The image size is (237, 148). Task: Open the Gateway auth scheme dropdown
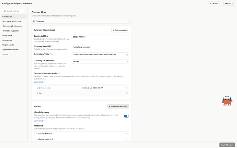(x=100, y=61)
